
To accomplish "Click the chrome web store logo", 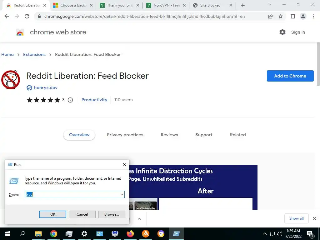I will click(x=20, y=32).
